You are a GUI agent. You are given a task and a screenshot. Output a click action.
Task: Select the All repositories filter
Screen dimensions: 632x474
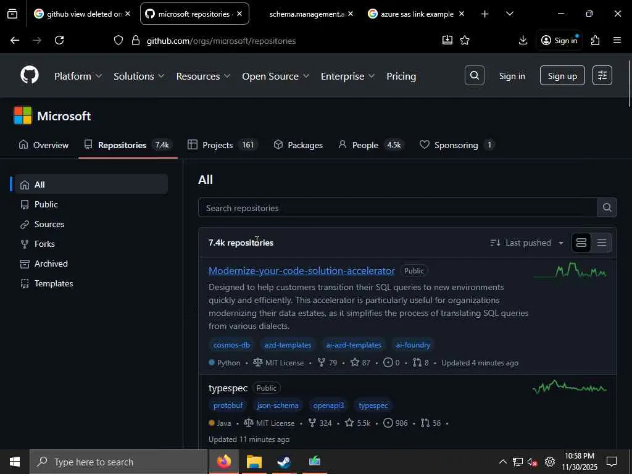91,185
